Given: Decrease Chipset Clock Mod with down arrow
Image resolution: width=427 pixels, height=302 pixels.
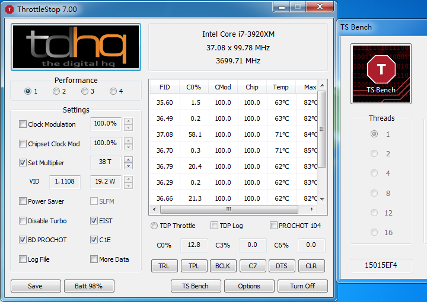Looking at the screenshot, I should pos(128,147).
